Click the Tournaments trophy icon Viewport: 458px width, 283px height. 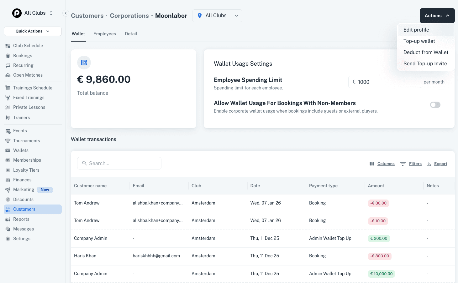tap(8, 141)
